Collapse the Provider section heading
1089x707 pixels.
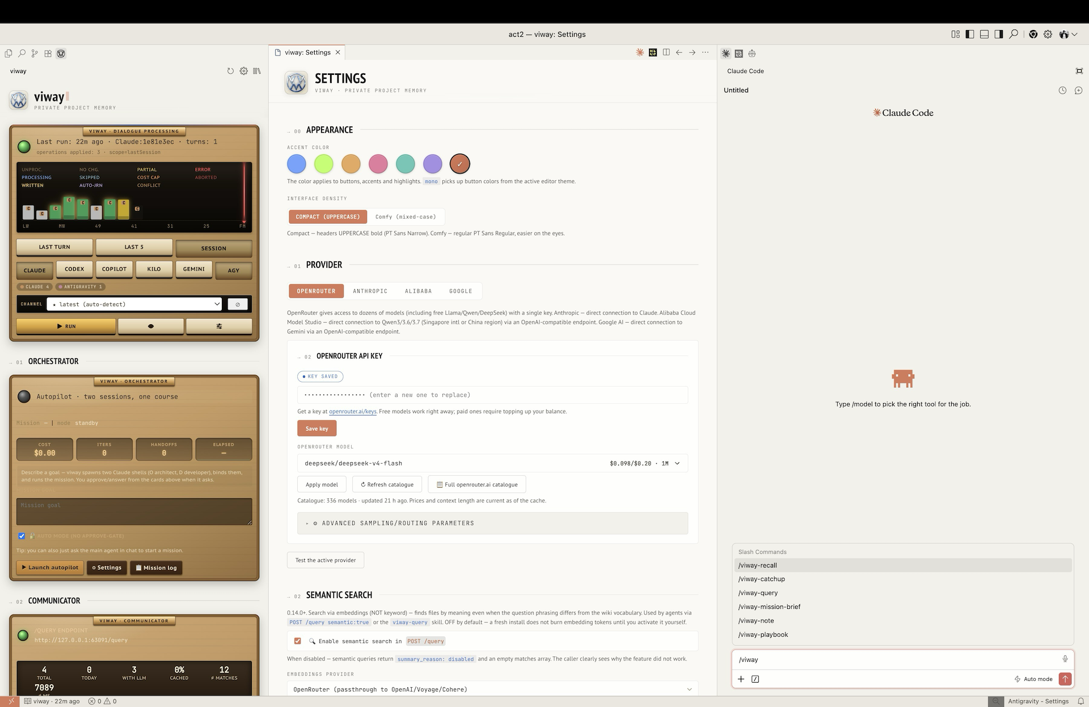click(x=324, y=265)
